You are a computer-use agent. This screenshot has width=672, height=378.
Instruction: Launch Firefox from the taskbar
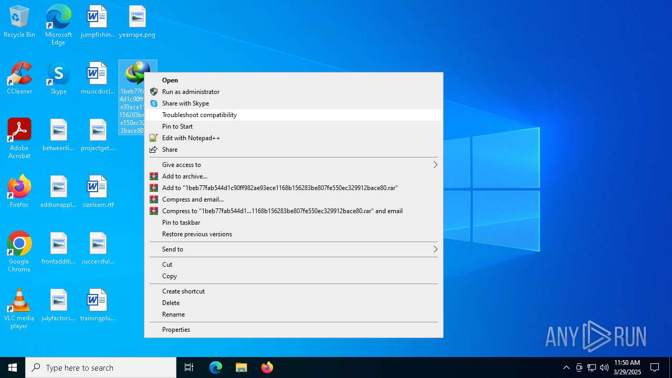tap(267, 367)
